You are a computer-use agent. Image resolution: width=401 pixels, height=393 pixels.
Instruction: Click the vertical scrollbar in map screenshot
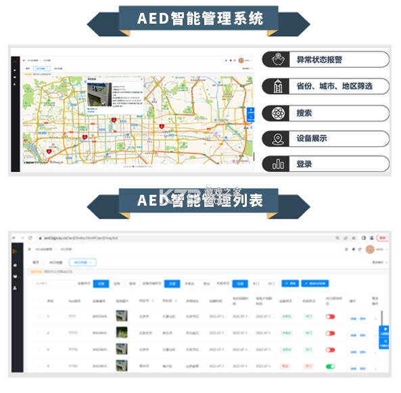coord(254,156)
